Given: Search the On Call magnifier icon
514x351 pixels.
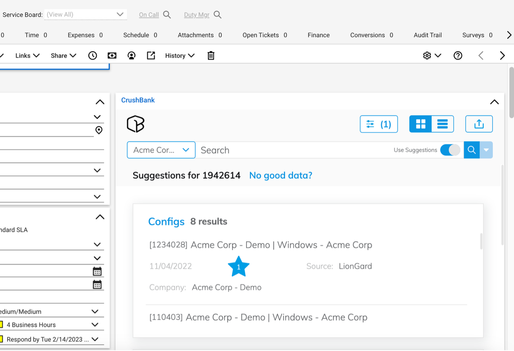Looking at the screenshot, I should 167,15.
